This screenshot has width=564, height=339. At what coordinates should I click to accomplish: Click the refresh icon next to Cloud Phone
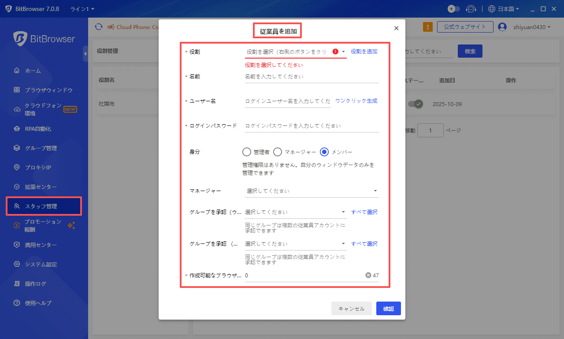point(99,27)
